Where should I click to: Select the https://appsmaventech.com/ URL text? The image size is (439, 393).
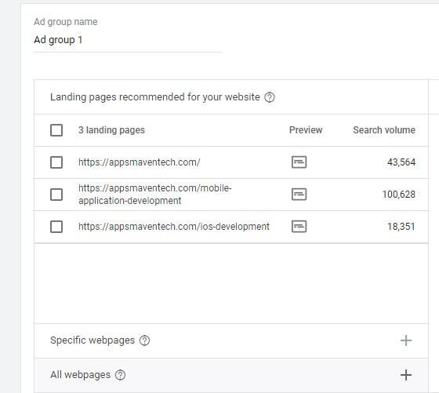point(140,162)
